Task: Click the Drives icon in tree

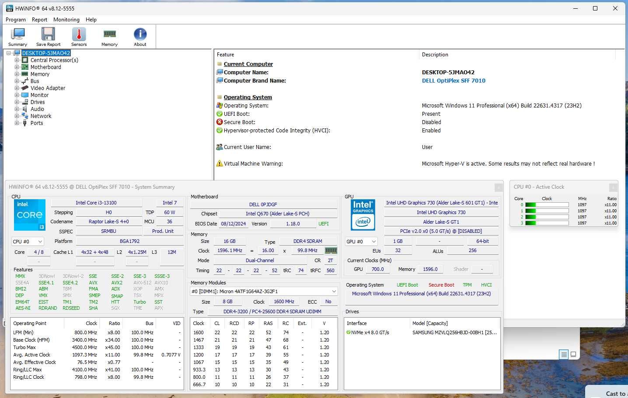Action: click(x=25, y=102)
